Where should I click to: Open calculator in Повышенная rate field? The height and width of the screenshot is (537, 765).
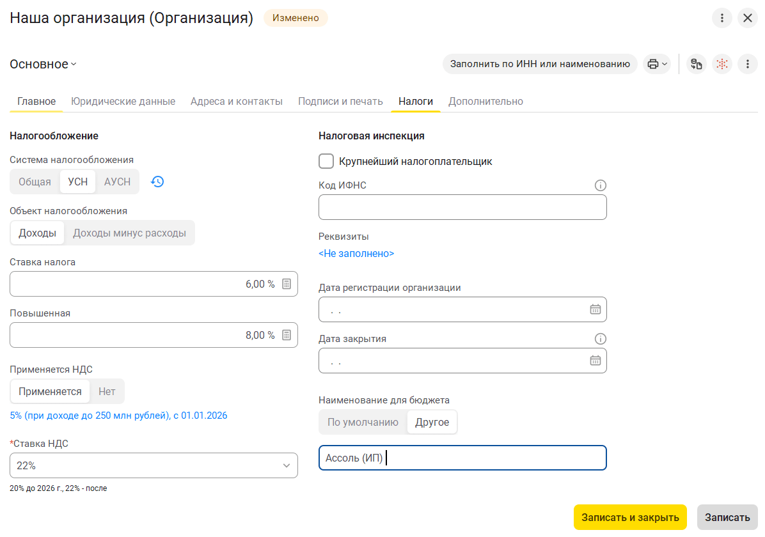pos(287,335)
